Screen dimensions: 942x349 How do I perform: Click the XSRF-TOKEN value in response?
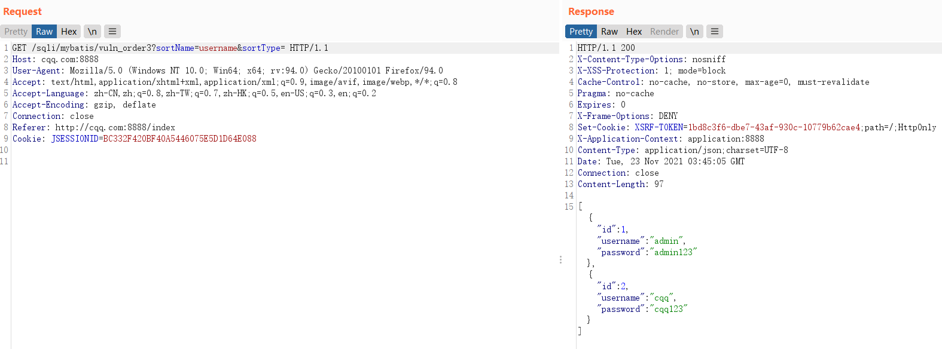click(x=774, y=127)
